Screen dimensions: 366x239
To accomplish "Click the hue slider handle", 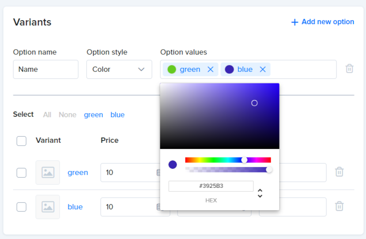I will [x=244, y=160].
